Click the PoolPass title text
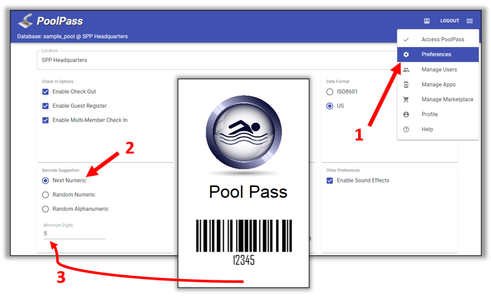 pyautogui.click(x=60, y=21)
